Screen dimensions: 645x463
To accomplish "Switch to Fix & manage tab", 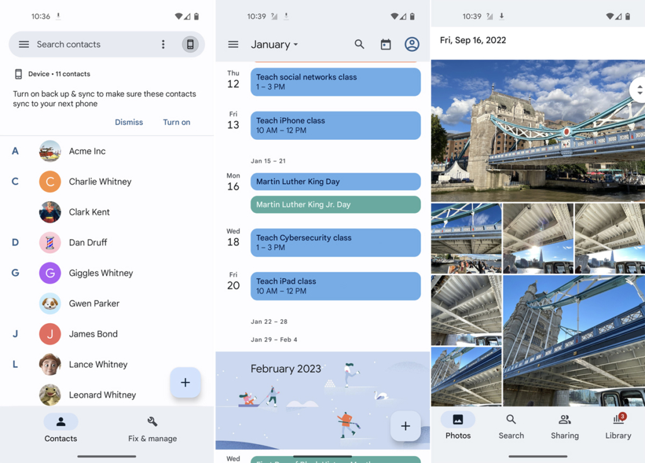I will coord(152,429).
